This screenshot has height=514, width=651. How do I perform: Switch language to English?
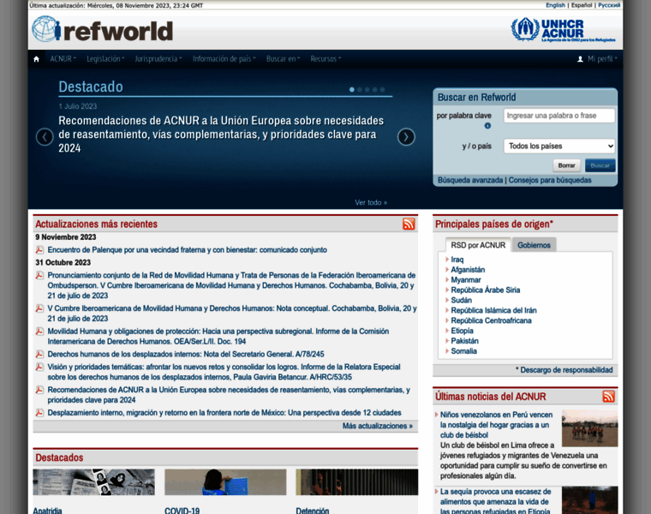tap(556, 5)
